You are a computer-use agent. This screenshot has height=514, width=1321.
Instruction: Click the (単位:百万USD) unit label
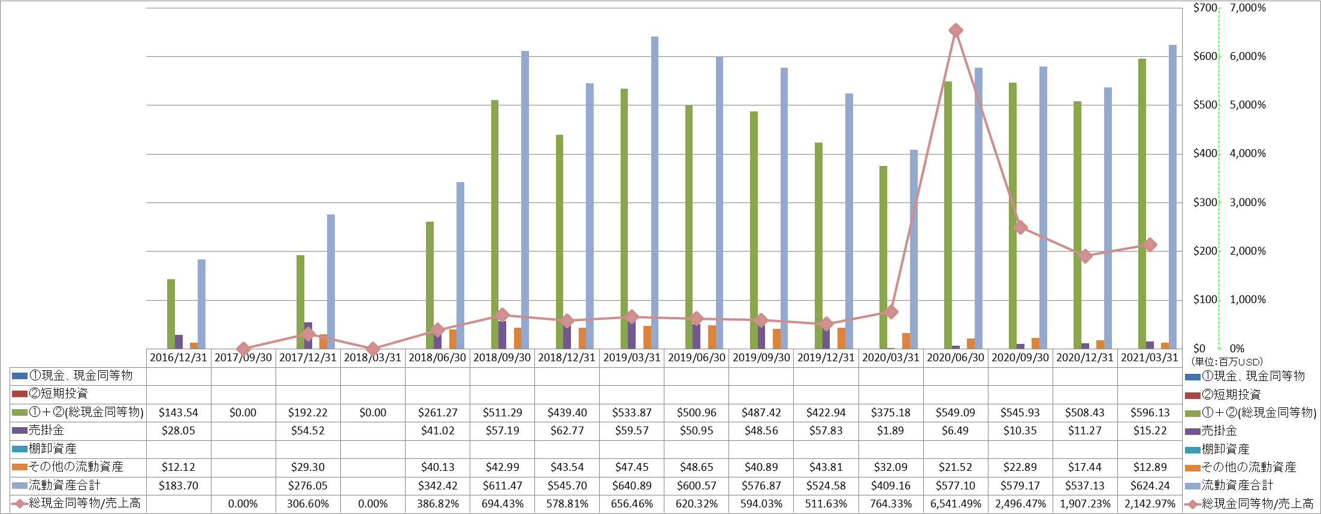[x=1227, y=362]
